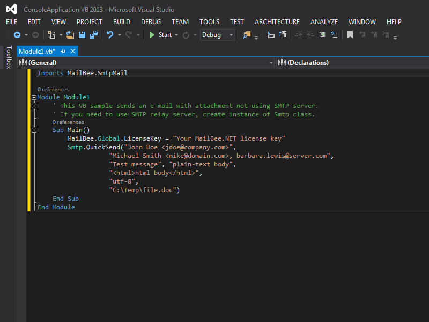Viewport: 429px width, 322px height.
Task: Comment out the selected lines icon
Action: [x=322, y=35]
